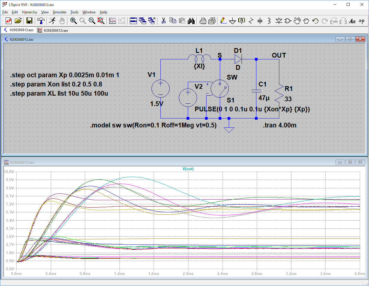
Task: Click the Undo arrow in the toolbar
Action: tap(316, 21)
